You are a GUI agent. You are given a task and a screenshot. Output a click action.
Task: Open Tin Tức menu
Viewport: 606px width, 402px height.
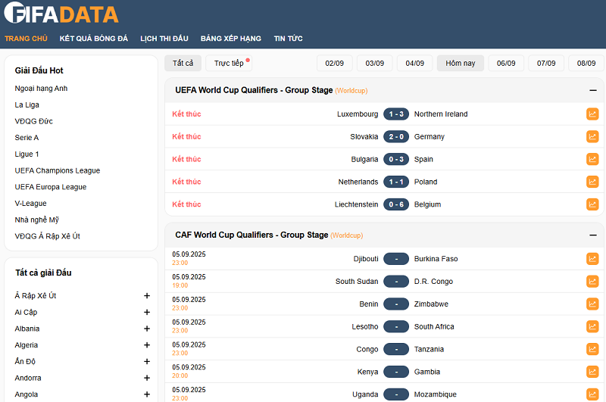click(x=289, y=39)
